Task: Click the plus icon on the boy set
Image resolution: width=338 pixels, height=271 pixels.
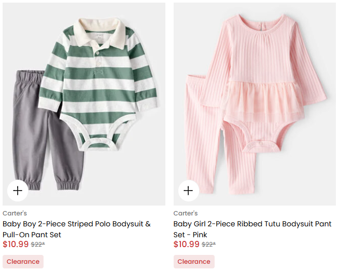Action: pyautogui.click(x=18, y=191)
